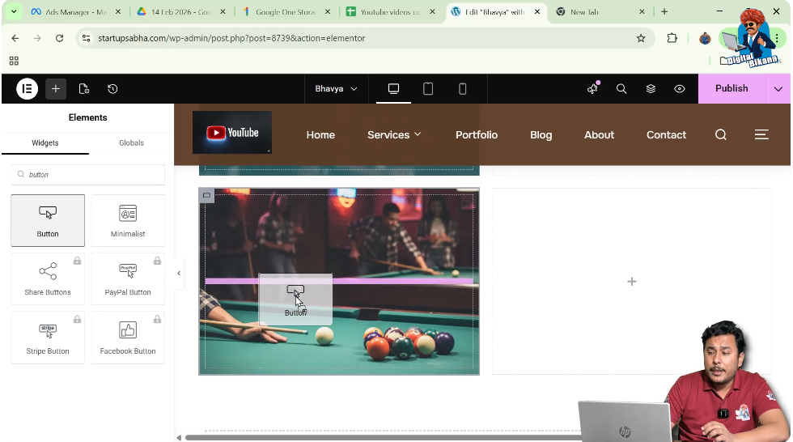The height and width of the screenshot is (442, 793).
Task: Open the tab search dropdown
Action: (14, 11)
